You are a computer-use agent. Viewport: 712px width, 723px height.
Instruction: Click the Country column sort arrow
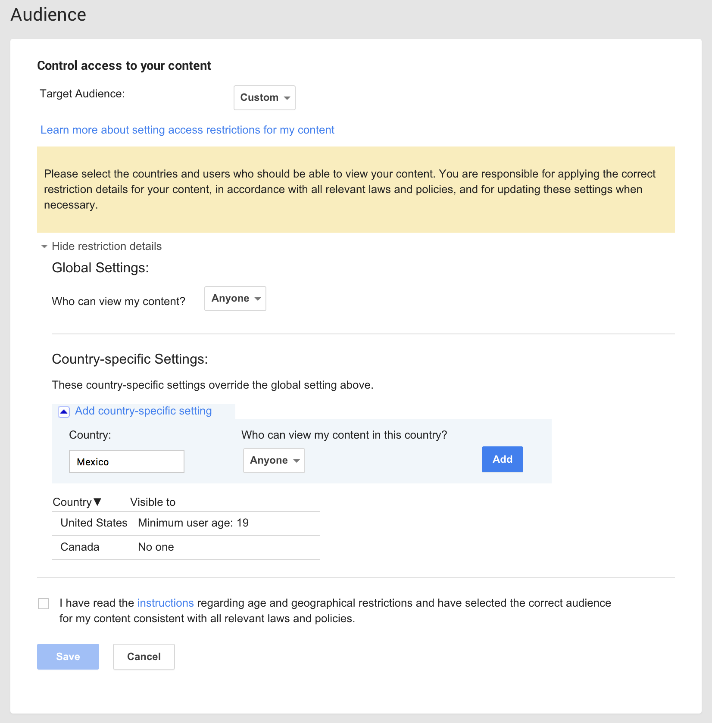tap(97, 502)
